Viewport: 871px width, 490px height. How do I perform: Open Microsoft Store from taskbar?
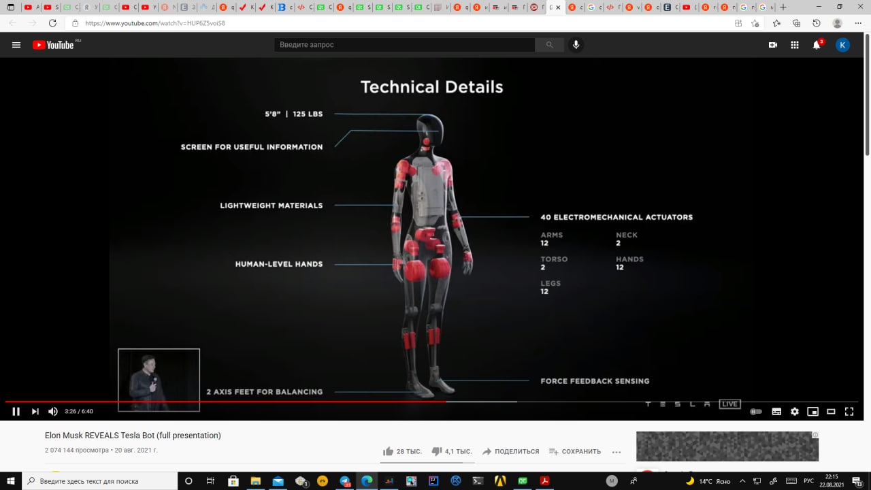(233, 481)
